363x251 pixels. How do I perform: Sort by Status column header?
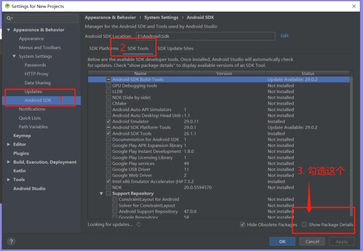point(308,73)
